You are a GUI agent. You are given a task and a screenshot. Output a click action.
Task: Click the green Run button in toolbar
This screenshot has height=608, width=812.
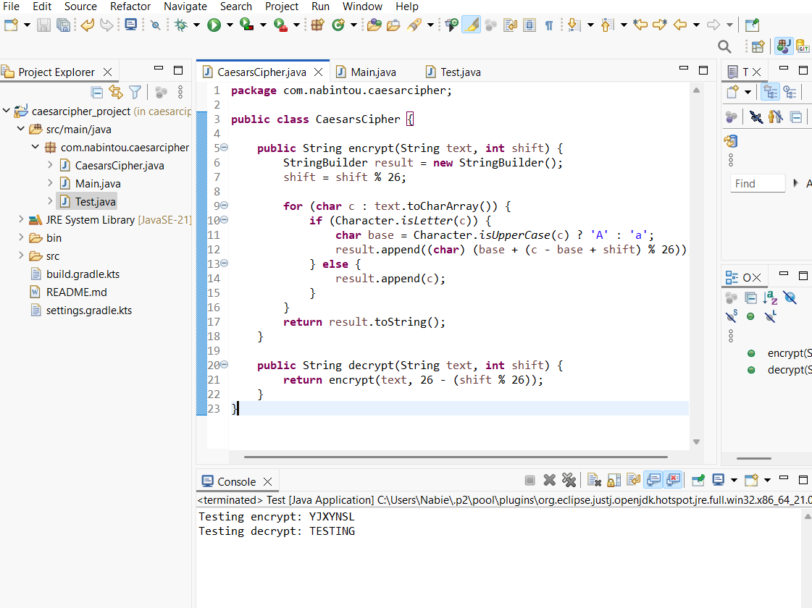click(214, 25)
